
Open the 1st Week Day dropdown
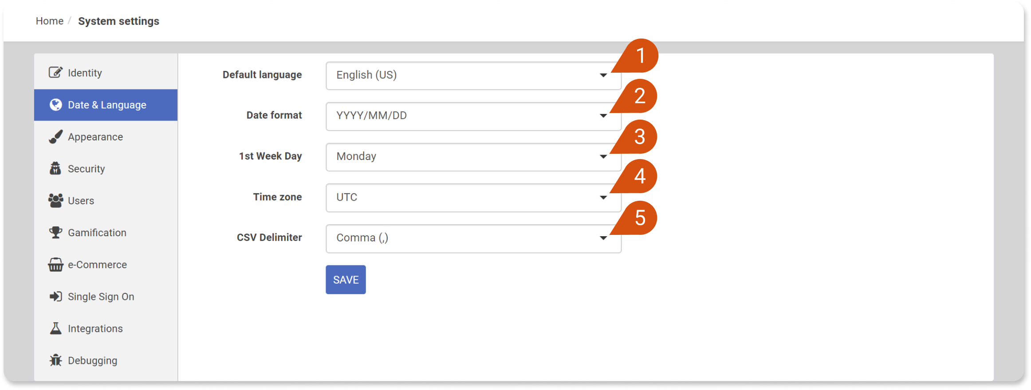[x=473, y=157]
